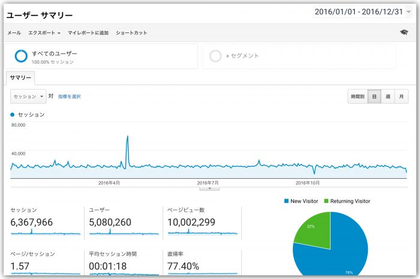Click the blue New Visitor legend swatch
Screen dimensions: 420x279
(x=286, y=201)
